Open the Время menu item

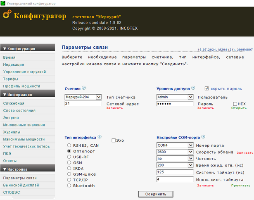click(28, 57)
